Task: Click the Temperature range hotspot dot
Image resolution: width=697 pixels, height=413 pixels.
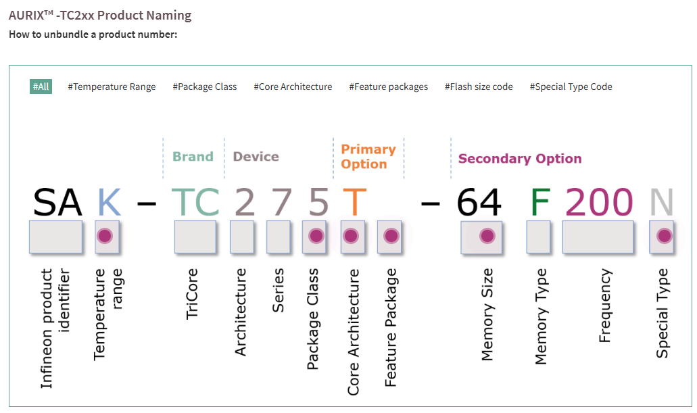Action: click(104, 236)
